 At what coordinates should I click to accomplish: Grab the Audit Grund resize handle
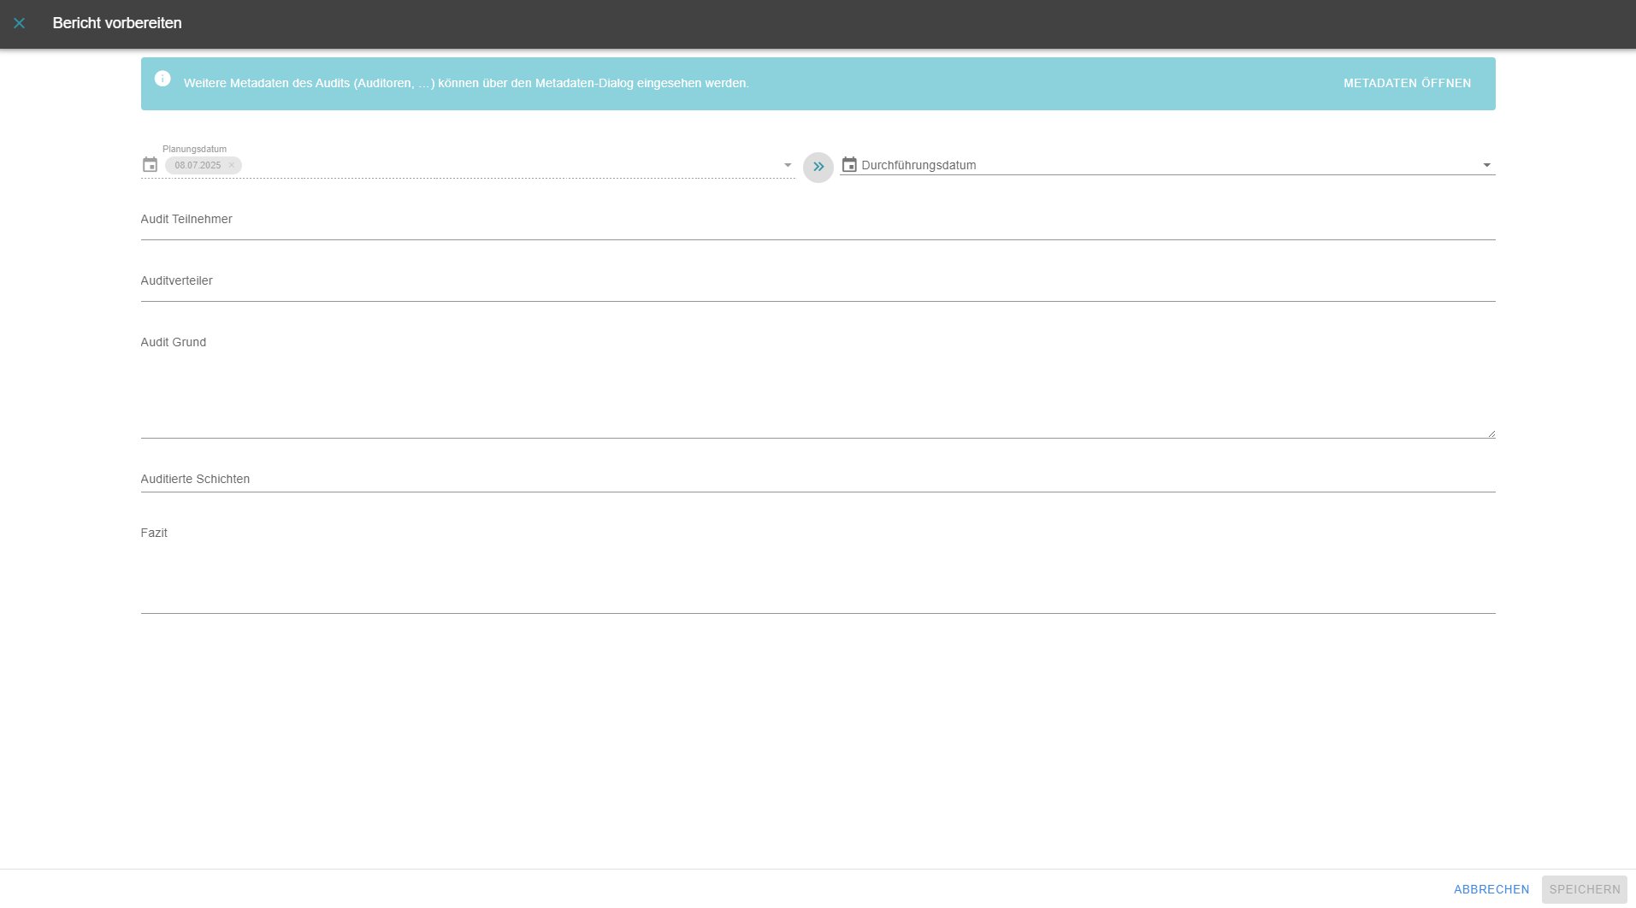point(1491,433)
